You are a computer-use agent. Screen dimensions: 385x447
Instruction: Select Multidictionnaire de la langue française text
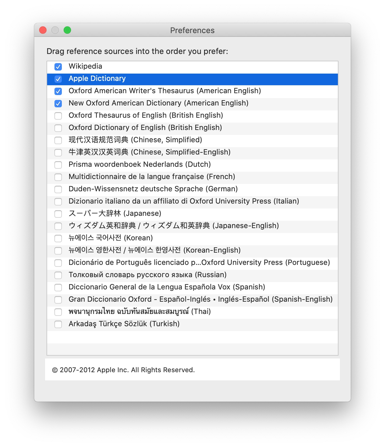152,177
